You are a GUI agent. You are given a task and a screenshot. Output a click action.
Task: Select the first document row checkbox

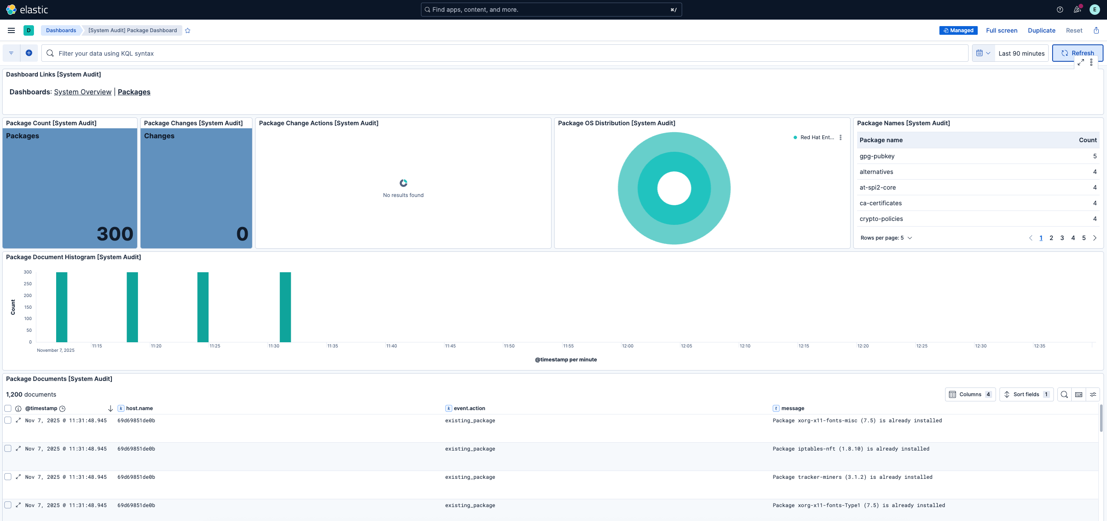tap(8, 420)
